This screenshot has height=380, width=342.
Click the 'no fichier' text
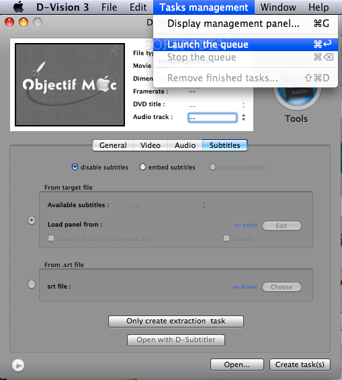coord(245,287)
